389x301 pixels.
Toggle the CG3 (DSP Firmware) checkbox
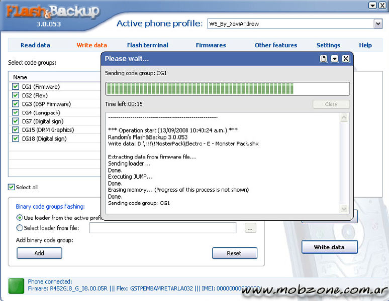tap(16, 104)
